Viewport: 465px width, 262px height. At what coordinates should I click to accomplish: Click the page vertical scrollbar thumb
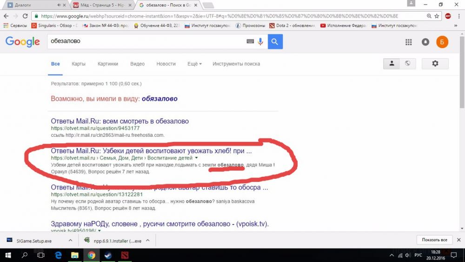(462, 73)
